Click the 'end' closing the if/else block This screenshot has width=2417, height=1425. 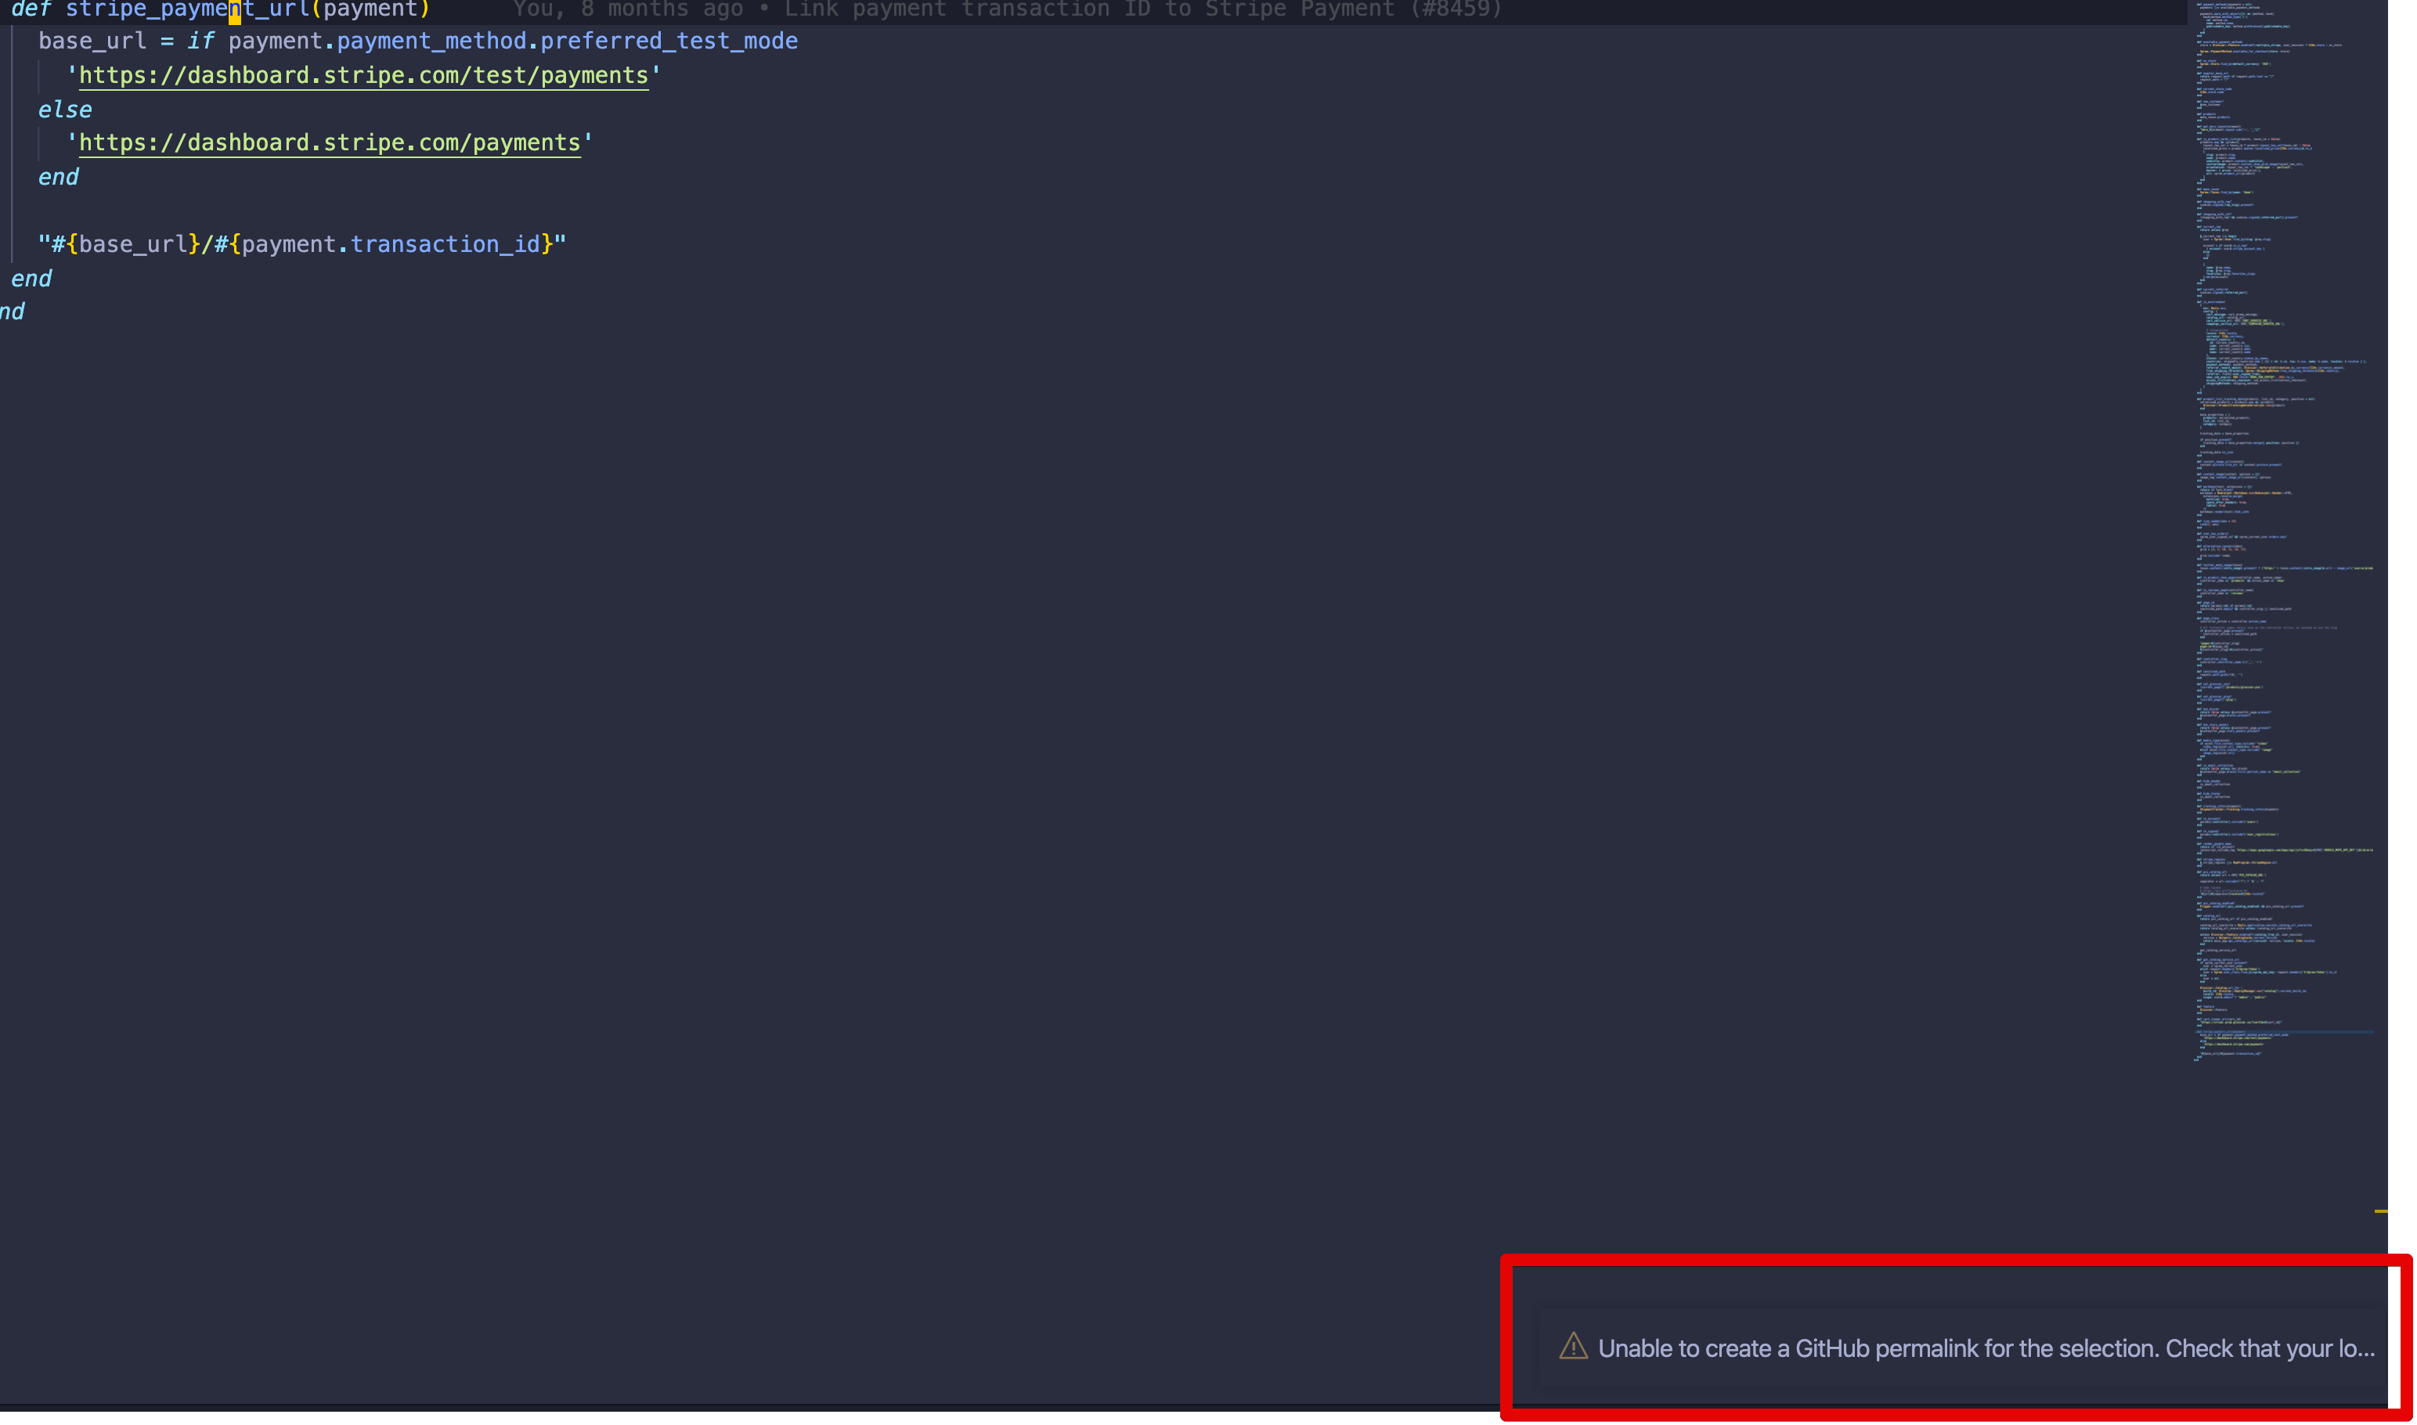tap(58, 177)
